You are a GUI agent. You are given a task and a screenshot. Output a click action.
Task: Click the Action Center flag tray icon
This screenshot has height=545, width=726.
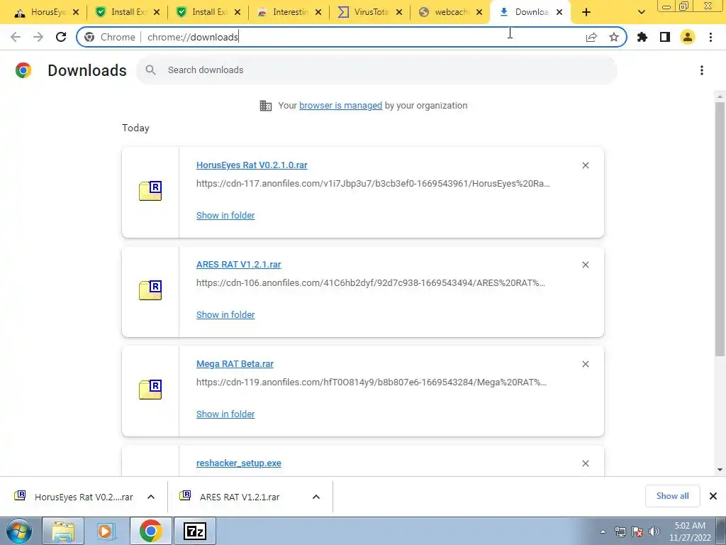point(637,532)
